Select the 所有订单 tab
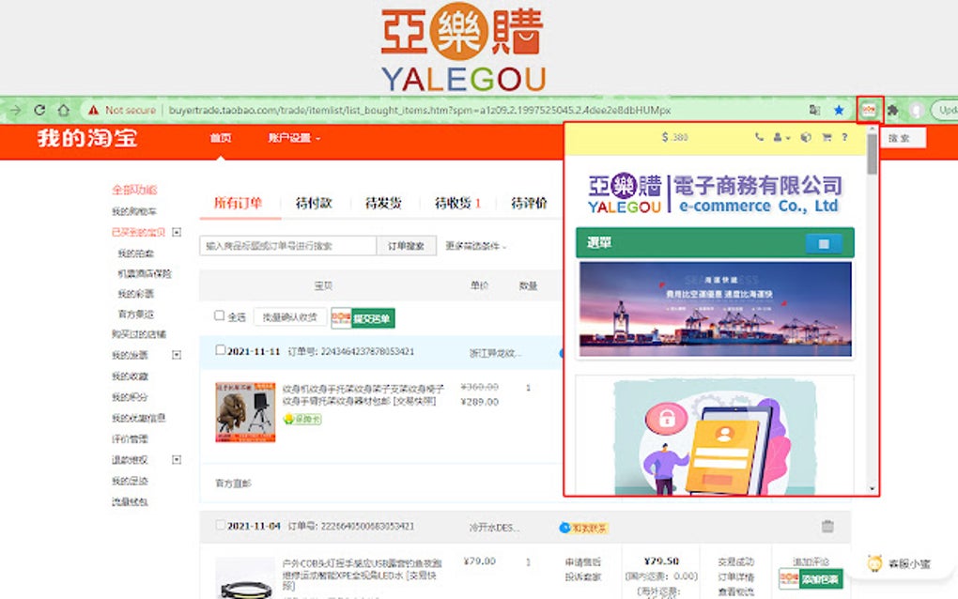 pyautogui.click(x=239, y=203)
